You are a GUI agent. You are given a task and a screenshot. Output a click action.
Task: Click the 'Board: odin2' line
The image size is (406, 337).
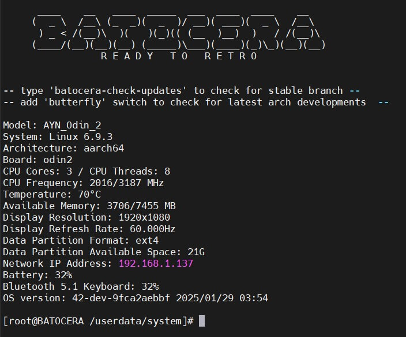(x=37, y=160)
